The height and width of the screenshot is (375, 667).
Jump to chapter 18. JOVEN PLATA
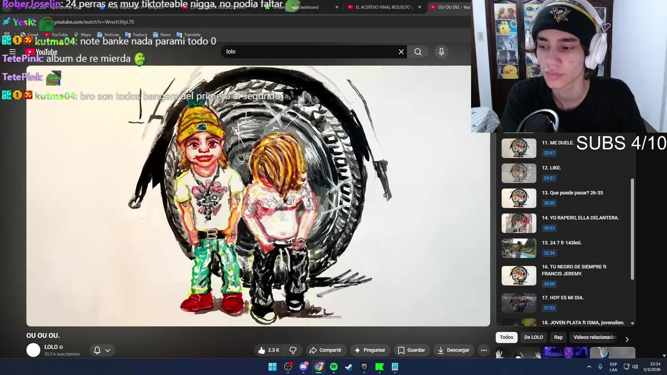pyautogui.click(x=565, y=322)
